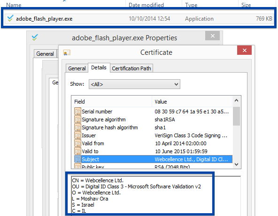Click the Valid from row icon
Viewport: 278px width, 216px height.
point(77,143)
